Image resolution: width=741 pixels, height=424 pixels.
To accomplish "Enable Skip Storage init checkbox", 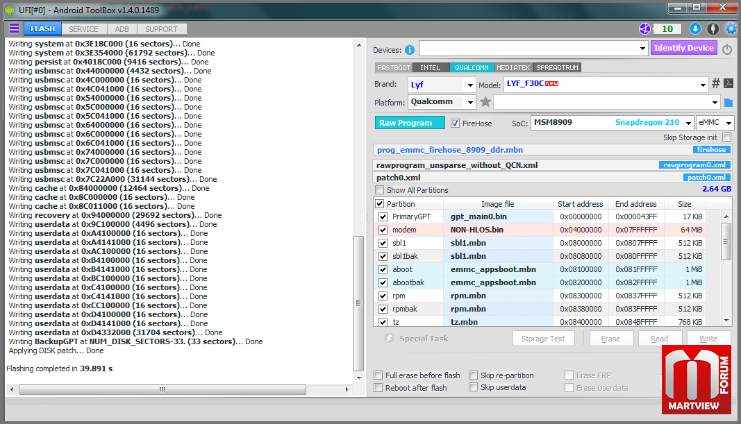I will (x=727, y=137).
